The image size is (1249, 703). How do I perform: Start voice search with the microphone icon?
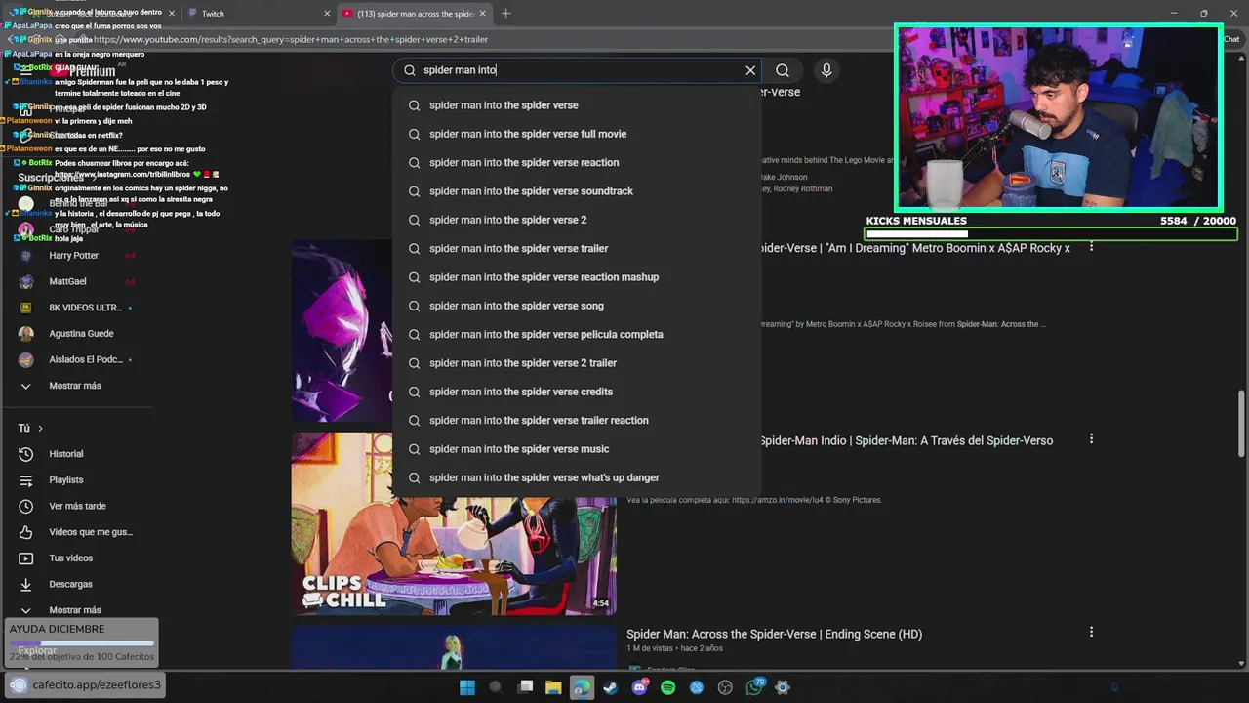(x=826, y=70)
